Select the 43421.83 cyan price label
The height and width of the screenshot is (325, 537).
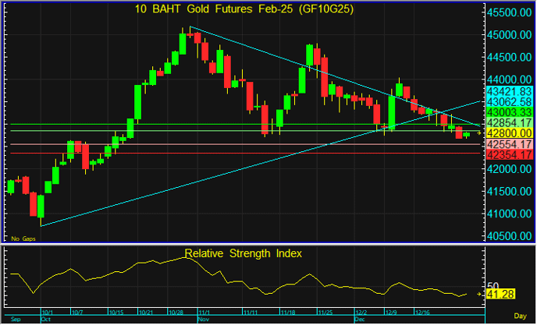pyautogui.click(x=509, y=92)
